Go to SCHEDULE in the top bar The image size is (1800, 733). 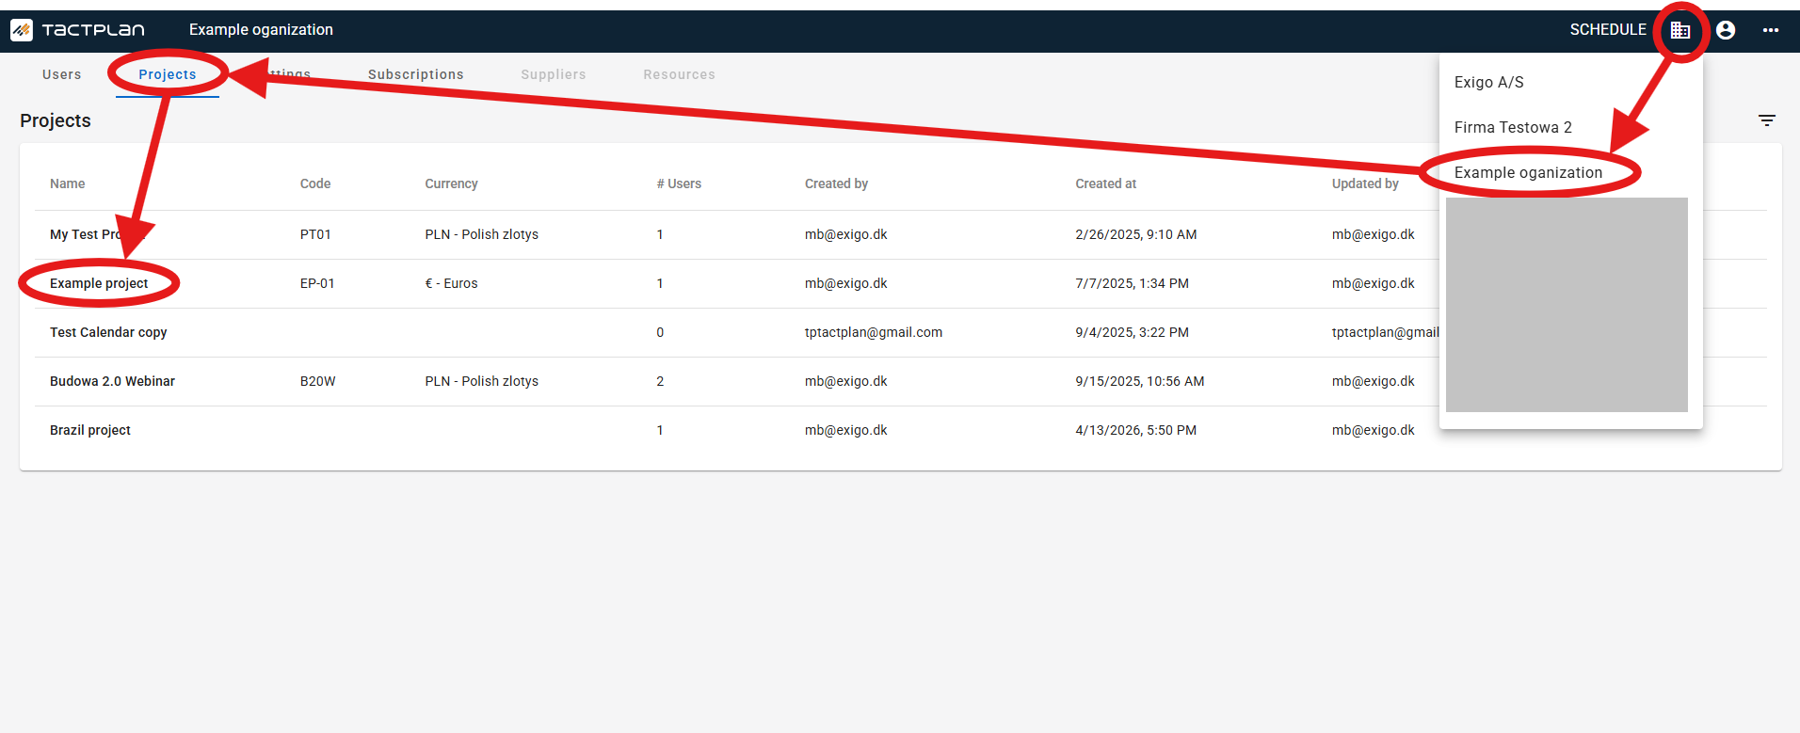1608,30
